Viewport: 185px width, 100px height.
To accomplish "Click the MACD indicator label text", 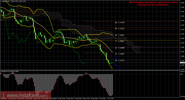I will [10, 71].
